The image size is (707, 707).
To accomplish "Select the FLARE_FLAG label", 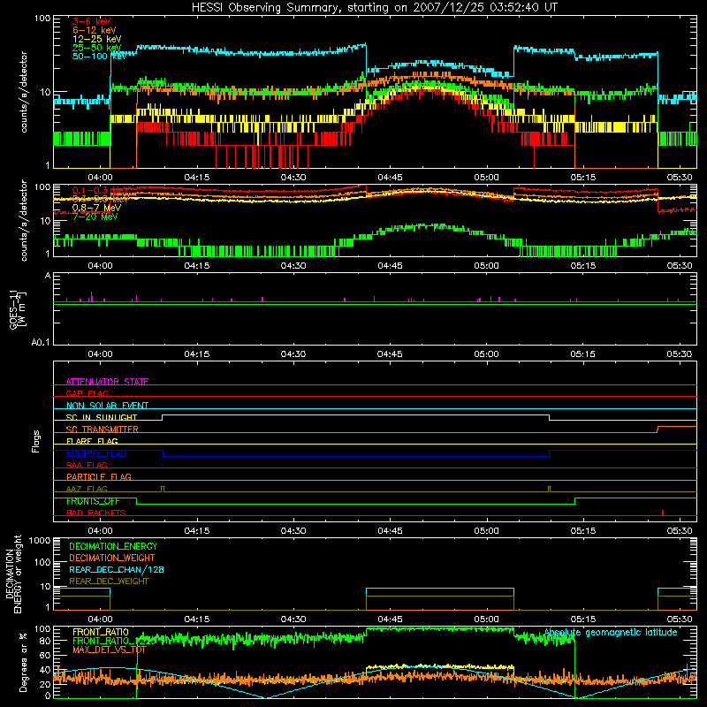I will point(92,441).
